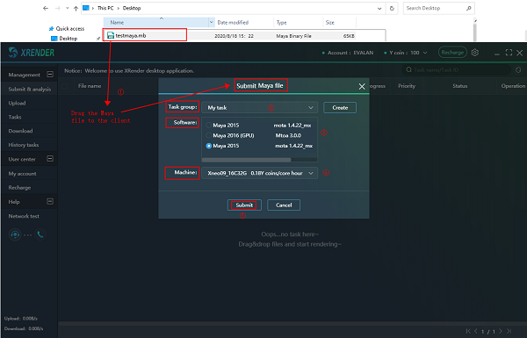
Task: Click This PC in Explorer breadcrumb
Action: pos(105,9)
